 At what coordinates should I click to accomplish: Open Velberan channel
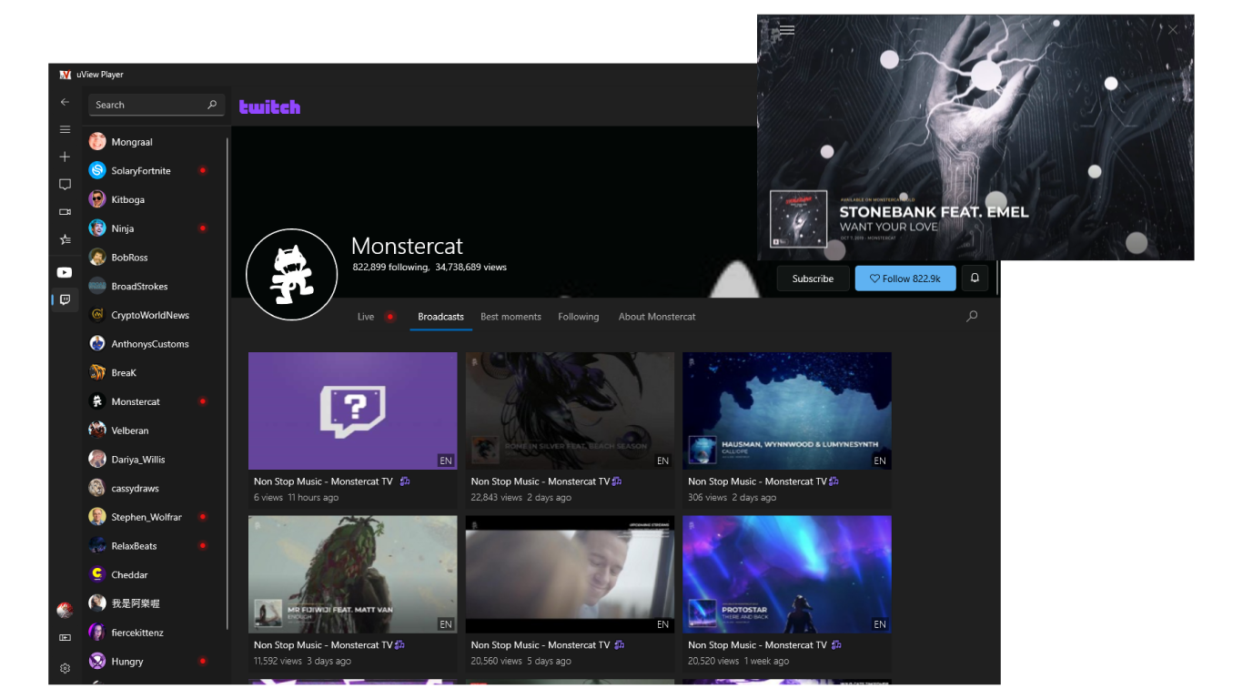click(155, 431)
